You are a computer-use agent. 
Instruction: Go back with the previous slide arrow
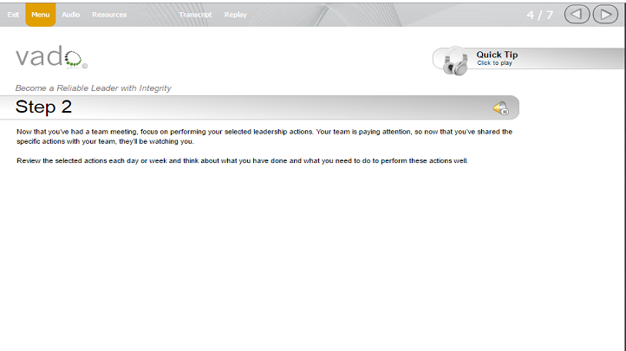[x=577, y=15]
